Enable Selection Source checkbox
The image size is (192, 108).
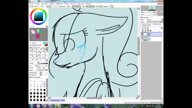pos(141,26)
